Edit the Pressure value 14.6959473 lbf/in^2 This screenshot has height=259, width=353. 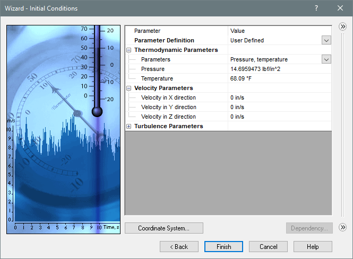pyautogui.click(x=280, y=69)
